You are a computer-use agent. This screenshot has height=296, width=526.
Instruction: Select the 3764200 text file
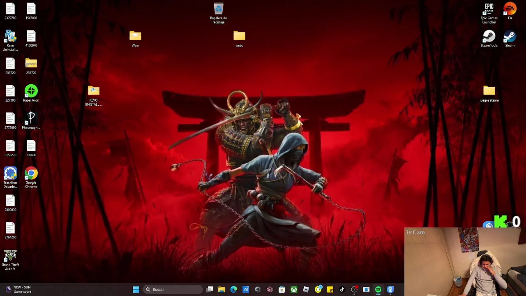click(x=10, y=231)
